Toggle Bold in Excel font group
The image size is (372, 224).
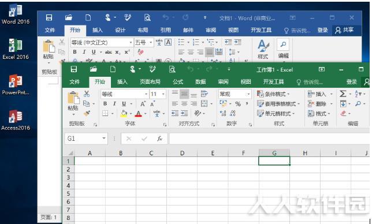coord(105,103)
